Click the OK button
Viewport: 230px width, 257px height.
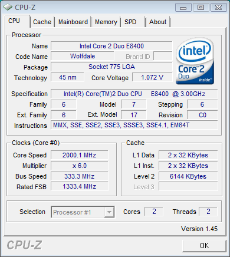coord(204,246)
